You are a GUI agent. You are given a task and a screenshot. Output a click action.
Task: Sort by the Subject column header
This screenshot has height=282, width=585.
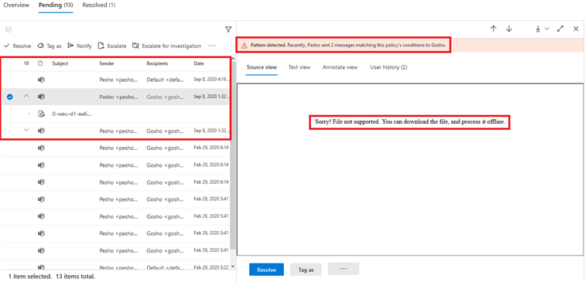[60, 63]
